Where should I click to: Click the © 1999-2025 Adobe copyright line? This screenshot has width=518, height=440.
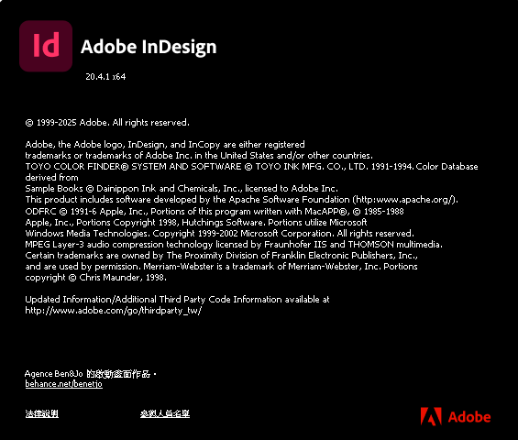coord(107,123)
